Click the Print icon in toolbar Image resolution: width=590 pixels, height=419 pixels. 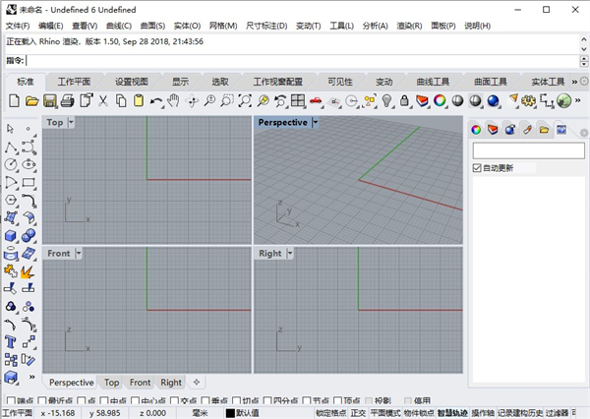pos(67,100)
